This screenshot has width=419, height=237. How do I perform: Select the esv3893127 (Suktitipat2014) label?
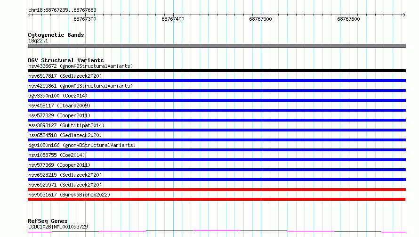tap(66, 125)
